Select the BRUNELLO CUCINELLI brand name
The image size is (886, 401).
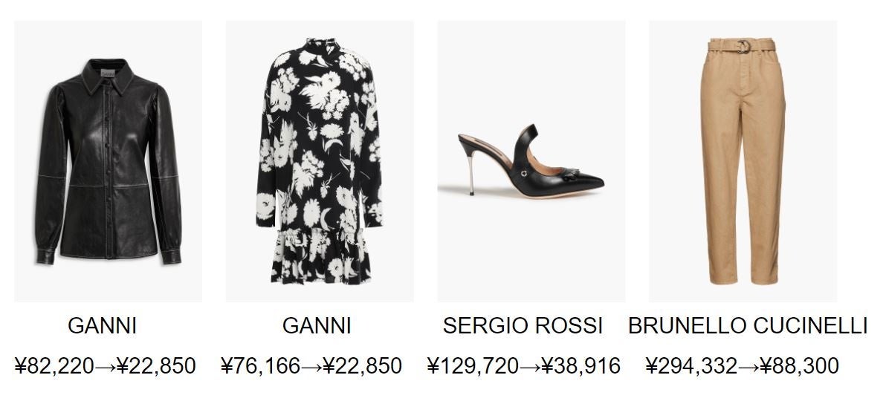[748, 326]
